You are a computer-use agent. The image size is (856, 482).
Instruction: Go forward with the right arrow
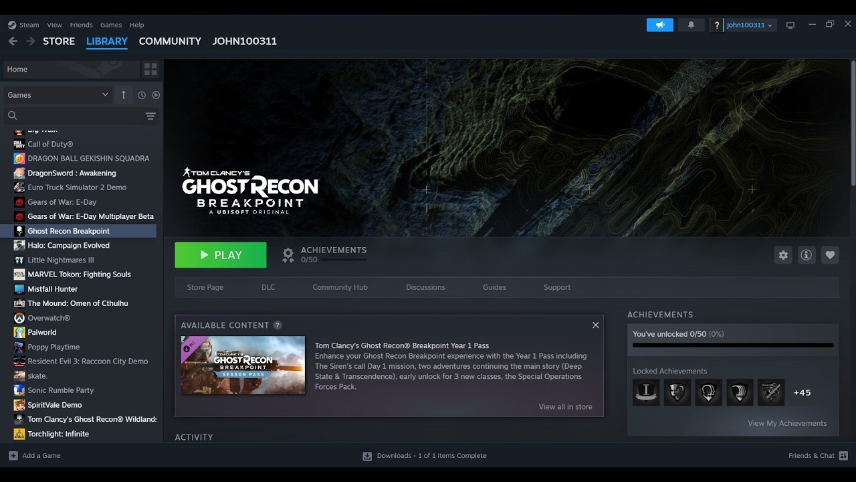pos(30,41)
